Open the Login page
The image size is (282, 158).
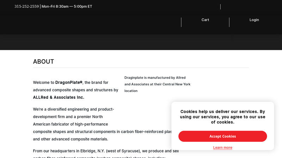(254, 20)
